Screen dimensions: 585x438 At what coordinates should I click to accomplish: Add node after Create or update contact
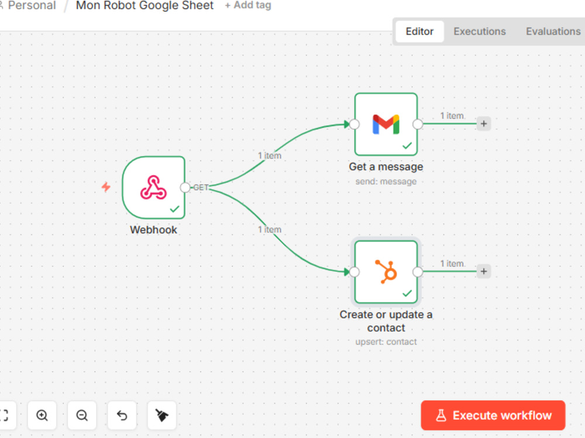click(x=484, y=272)
